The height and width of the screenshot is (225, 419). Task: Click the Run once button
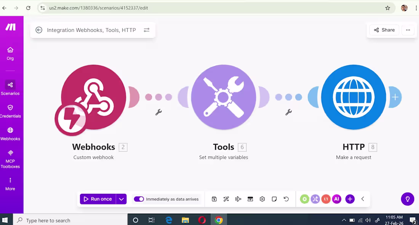coord(98,199)
